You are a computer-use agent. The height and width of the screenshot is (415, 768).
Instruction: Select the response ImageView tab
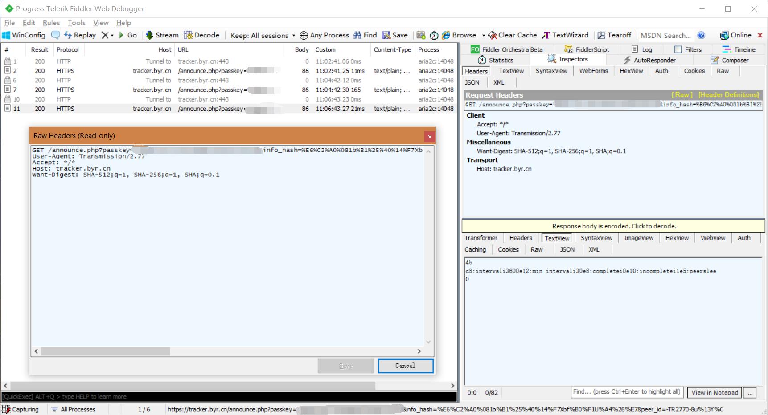(x=639, y=238)
